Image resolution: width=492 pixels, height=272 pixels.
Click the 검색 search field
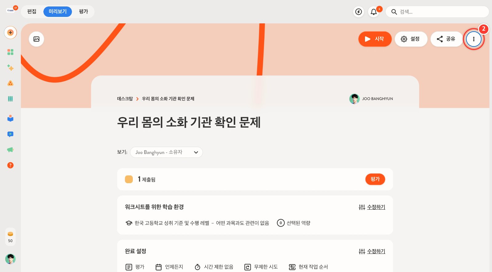click(x=437, y=12)
